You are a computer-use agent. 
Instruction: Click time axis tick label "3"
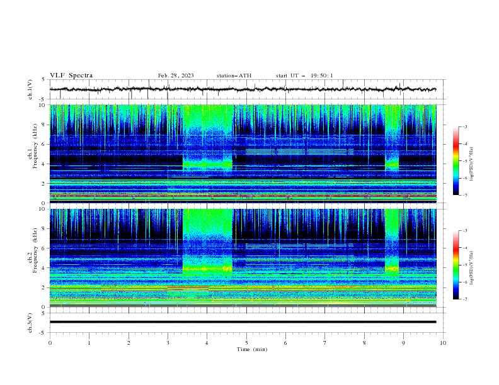pos(168,343)
